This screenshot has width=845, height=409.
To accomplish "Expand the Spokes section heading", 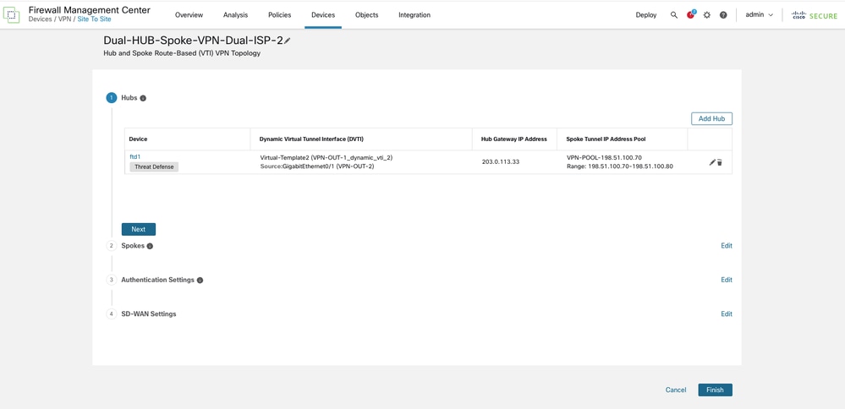I will click(x=133, y=246).
